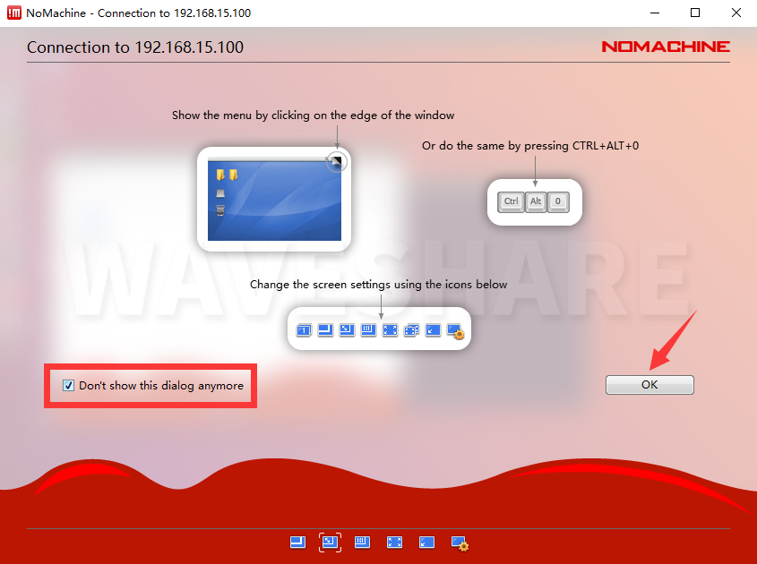Image resolution: width=757 pixels, height=564 pixels.
Task: Maximize the NoMachine window
Action: (695, 13)
